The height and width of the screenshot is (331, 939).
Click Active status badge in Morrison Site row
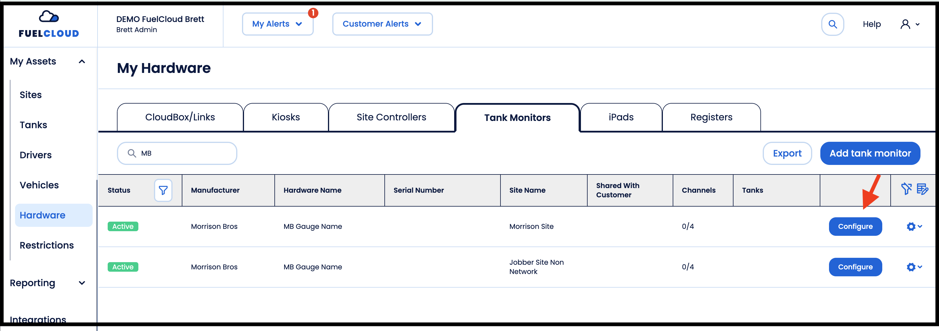(123, 226)
